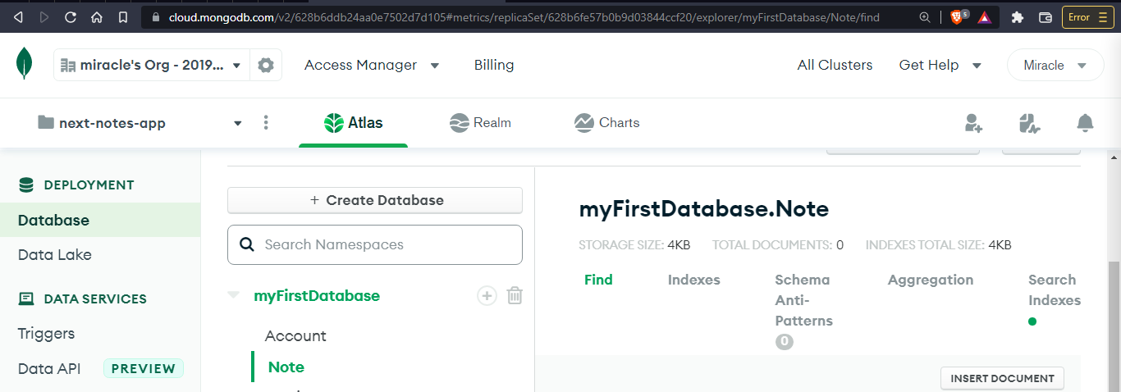
Task: Go back using browser back arrow
Action: point(18,16)
